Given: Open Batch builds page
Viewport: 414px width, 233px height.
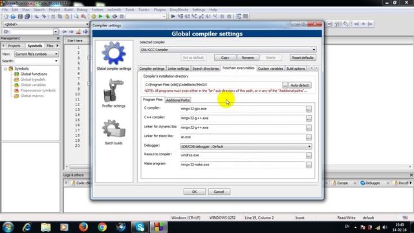Looking at the screenshot, I should 114,132.
